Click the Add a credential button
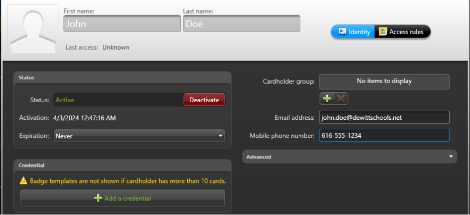Viewport: 470px width, 215px height. [122, 198]
